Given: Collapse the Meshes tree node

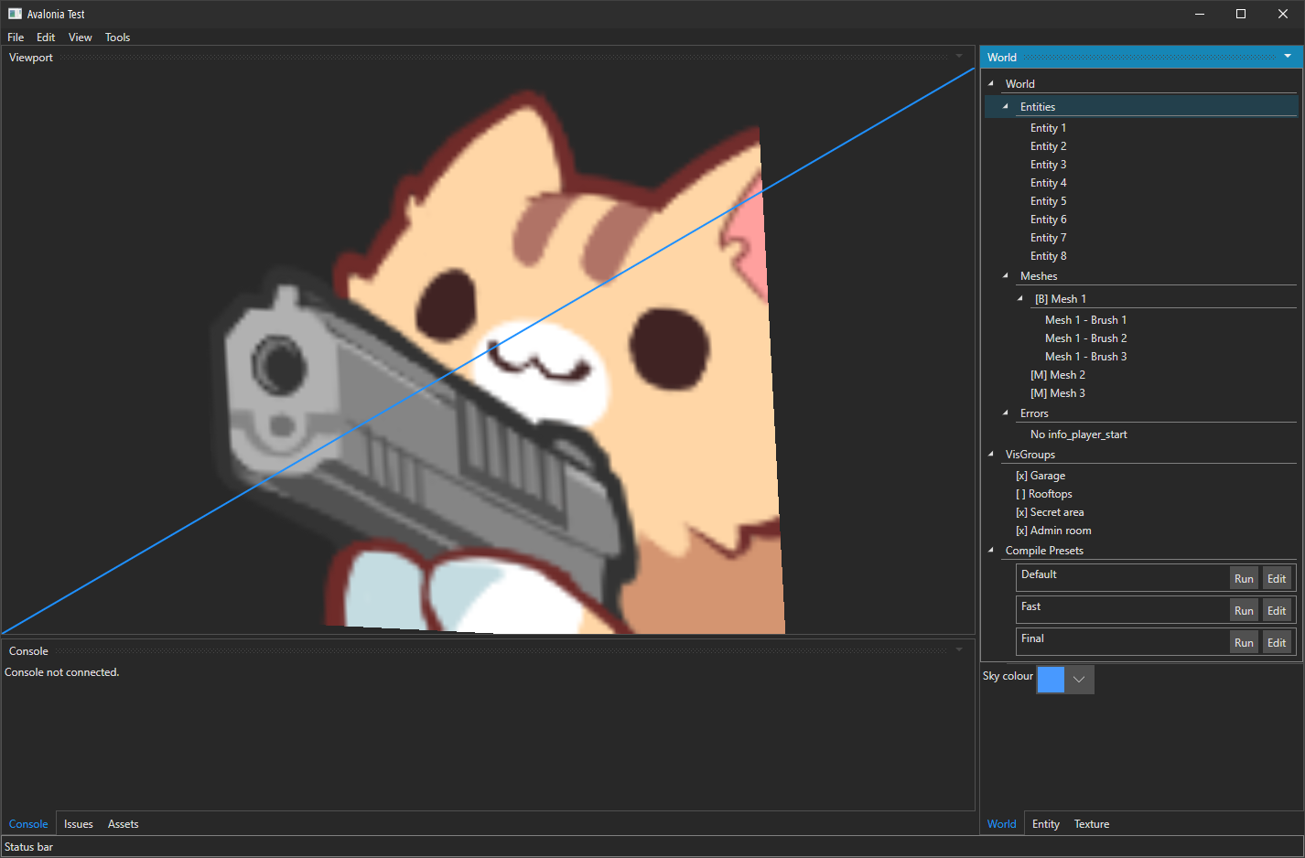Looking at the screenshot, I should coord(1006,275).
